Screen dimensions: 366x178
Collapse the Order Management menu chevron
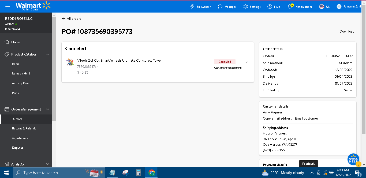point(48,109)
